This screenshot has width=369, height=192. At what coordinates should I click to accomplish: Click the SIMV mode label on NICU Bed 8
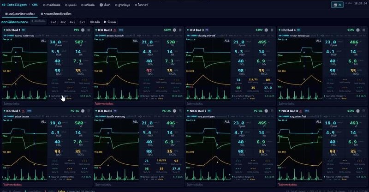(x=351, y=111)
